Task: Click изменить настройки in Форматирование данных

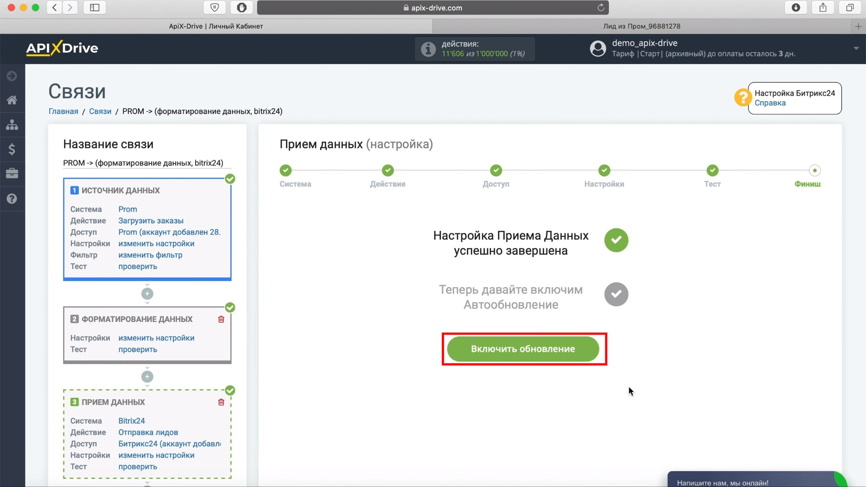Action: click(x=156, y=338)
